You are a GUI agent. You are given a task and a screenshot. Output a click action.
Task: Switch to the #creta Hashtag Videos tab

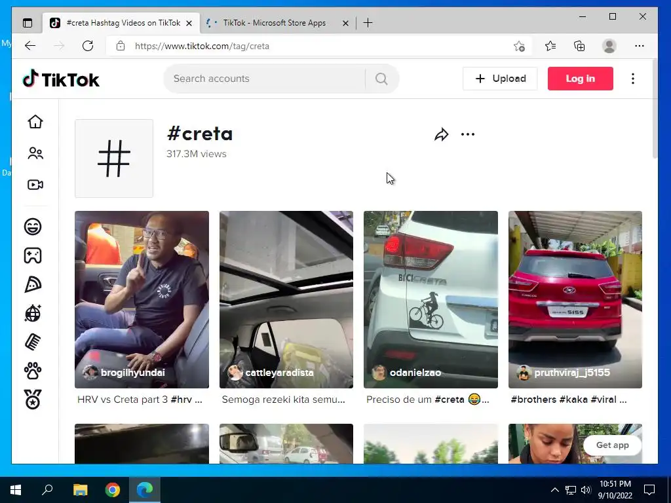coord(121,23)
